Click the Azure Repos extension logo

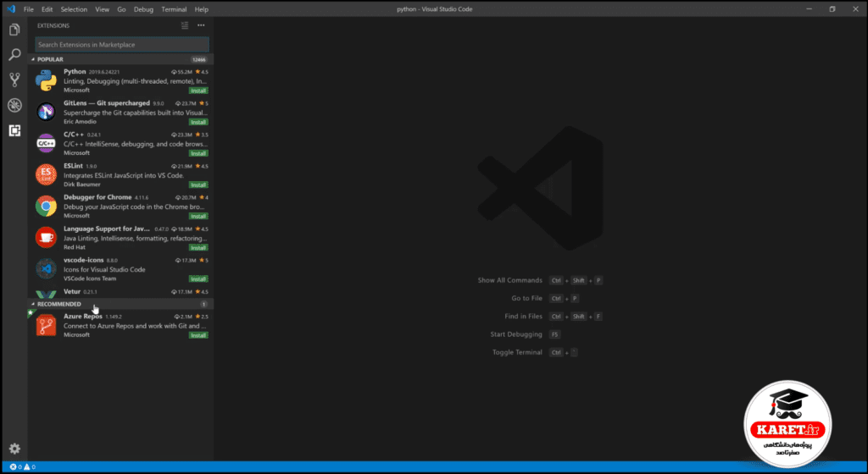46,325
